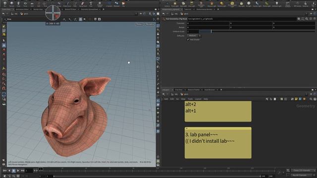Add a Point Light from the shelf
This screenshot has height=178, width=317.
pyautogui.click(x=175, y=4)
